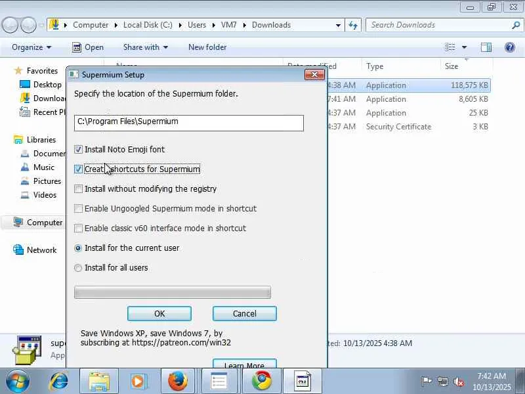Screen dimensions: 525x394
Task: Click the refresh address bar icon
Action: [x=353, y=25]
